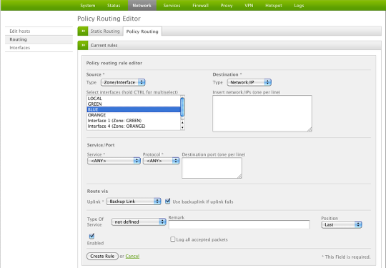386x268 pixels.
Task: Click the Create Rule button
Action: pos(102,256)
